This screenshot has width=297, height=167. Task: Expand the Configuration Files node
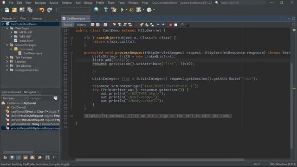point(7,70)
